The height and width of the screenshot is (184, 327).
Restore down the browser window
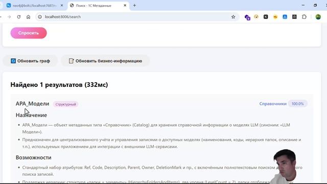(x=315, y=6)
